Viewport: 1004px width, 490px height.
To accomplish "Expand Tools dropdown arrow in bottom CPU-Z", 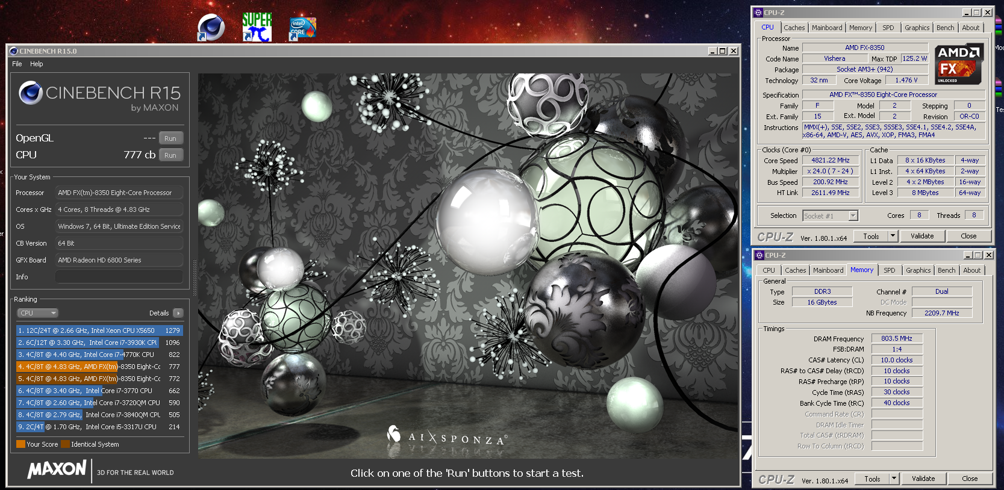I will (894, 479).
